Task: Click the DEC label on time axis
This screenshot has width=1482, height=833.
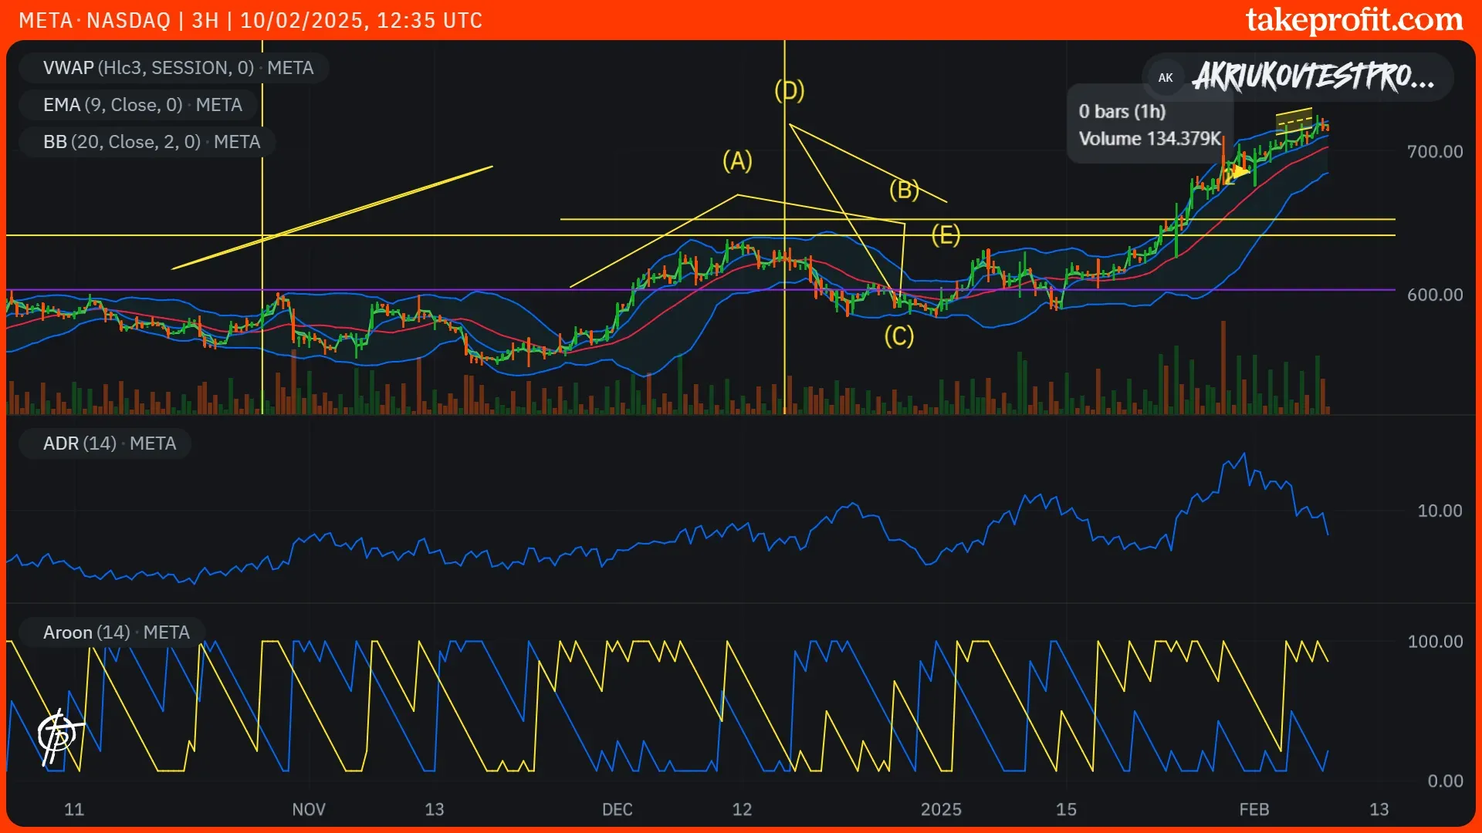Action: [617, 809]
